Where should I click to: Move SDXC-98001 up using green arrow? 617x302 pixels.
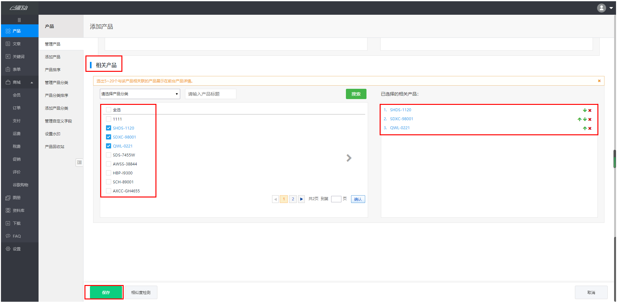(x=579, y=119)
